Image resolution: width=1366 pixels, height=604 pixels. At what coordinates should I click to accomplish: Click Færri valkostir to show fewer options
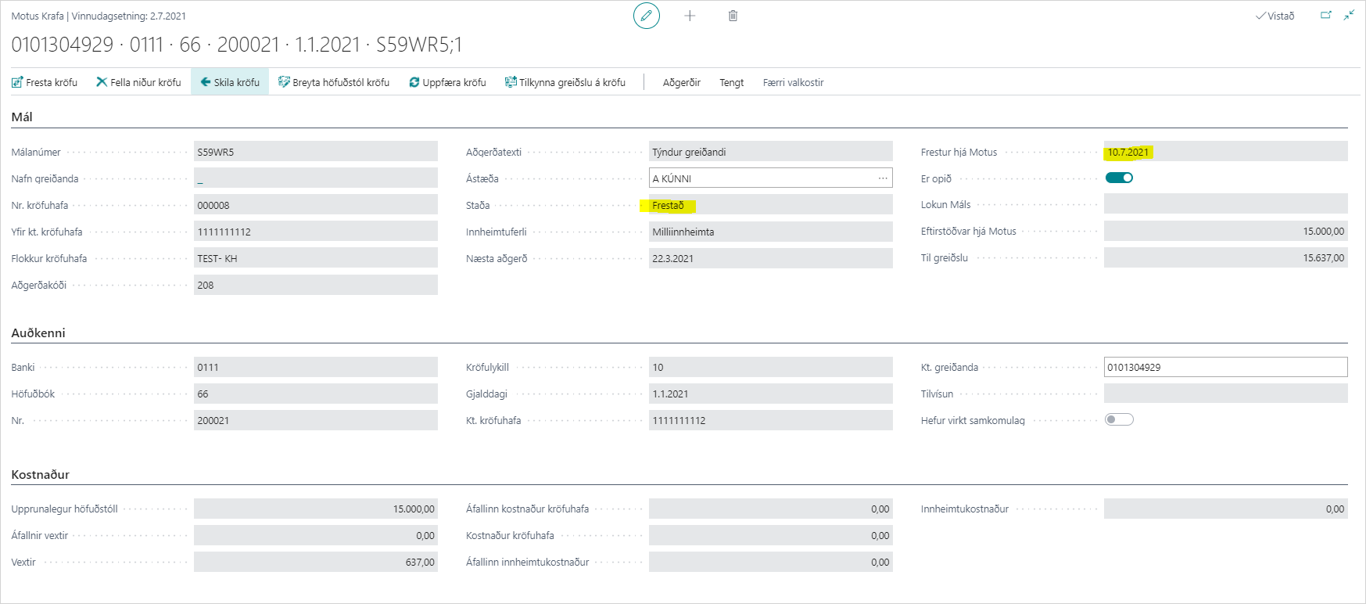(793, 82)
